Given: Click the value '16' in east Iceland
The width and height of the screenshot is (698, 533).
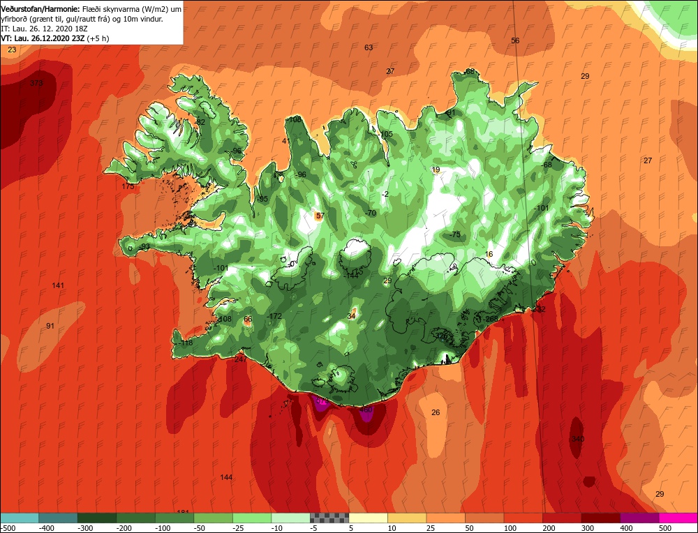Looking at the screenshot, I should 489,254.
